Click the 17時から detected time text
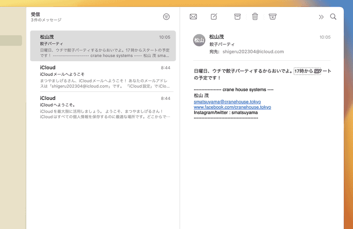 coord(304,71)
